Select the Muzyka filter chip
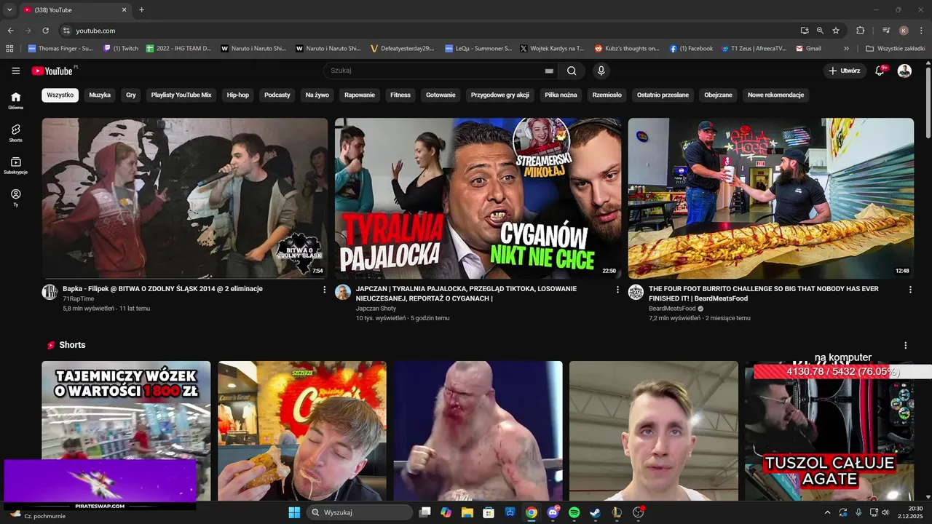 pos(100,95)
